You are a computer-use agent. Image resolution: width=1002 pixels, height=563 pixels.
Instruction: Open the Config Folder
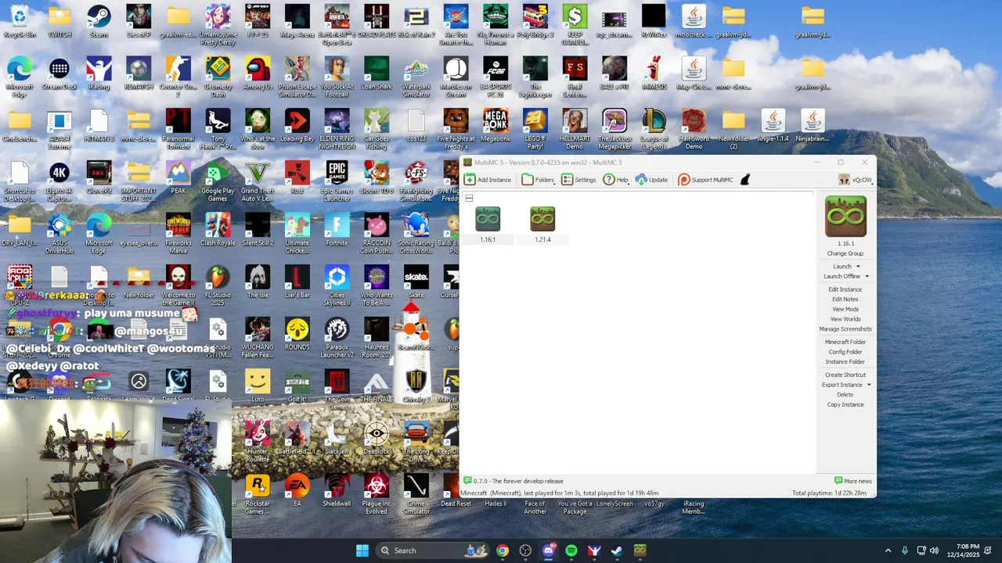tap(845, 352)
